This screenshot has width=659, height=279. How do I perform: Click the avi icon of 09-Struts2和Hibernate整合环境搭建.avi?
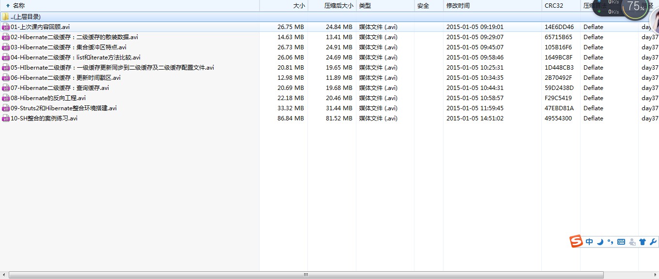[6, 108]
